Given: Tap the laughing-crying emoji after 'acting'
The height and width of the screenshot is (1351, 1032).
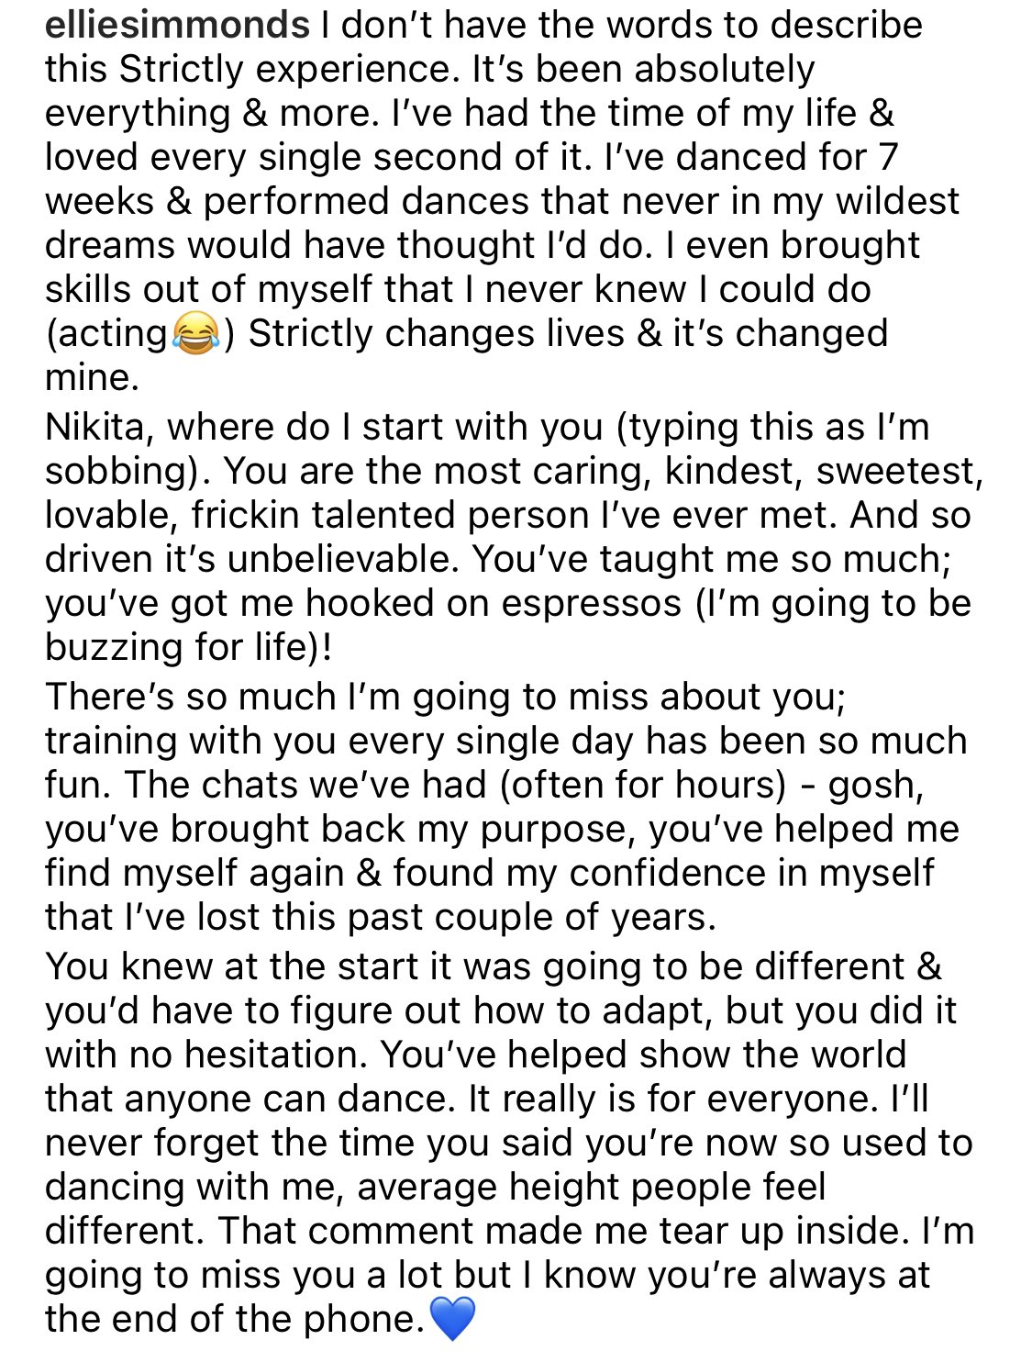Looking at the screenshot, I should coord(194,334).
